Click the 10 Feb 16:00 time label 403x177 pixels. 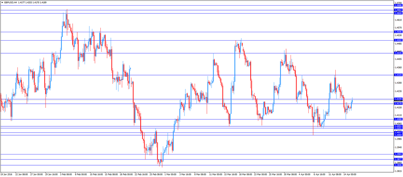click(x=96, y=174)
